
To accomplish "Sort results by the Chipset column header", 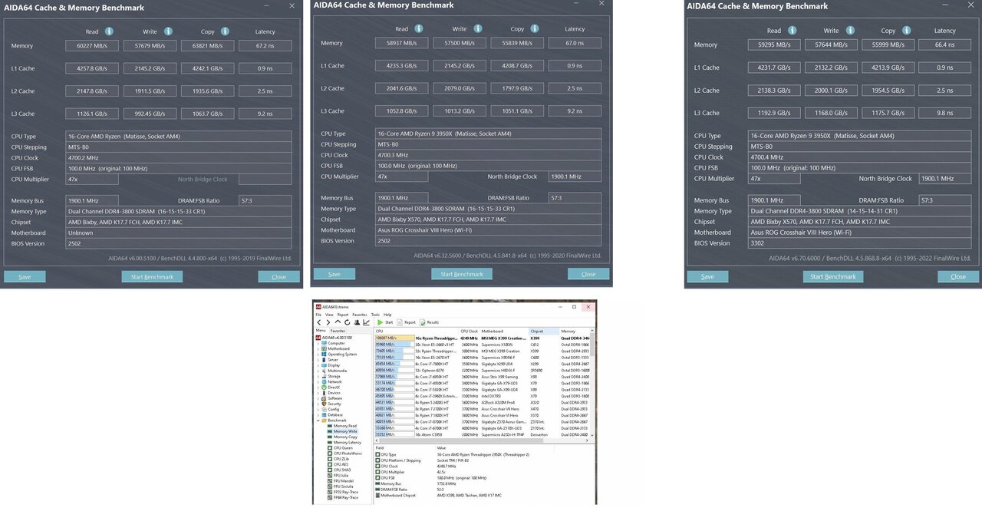I will [x=535, y=332].
